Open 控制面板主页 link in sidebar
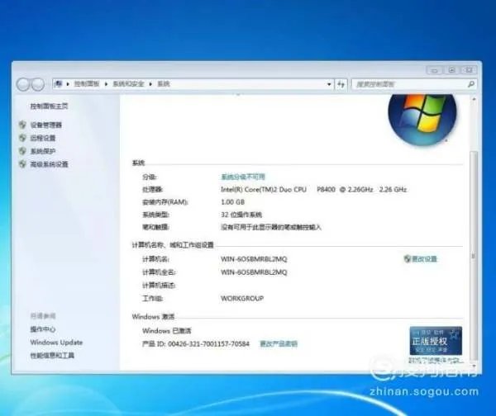This screenshot has height=416, width=496. coord(49,106)
